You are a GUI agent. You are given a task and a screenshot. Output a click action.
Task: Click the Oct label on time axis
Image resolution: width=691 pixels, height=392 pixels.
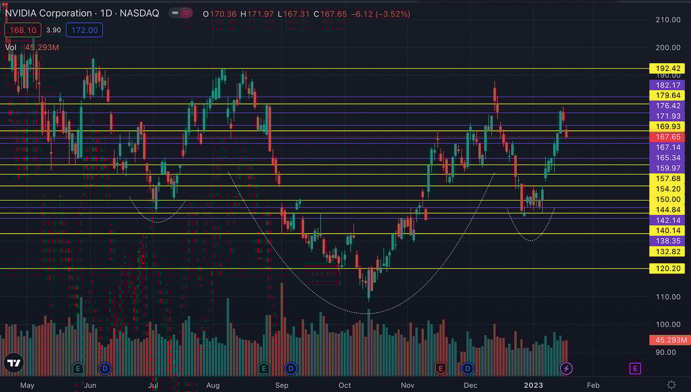pyautogui.click(x=344, y=385)
